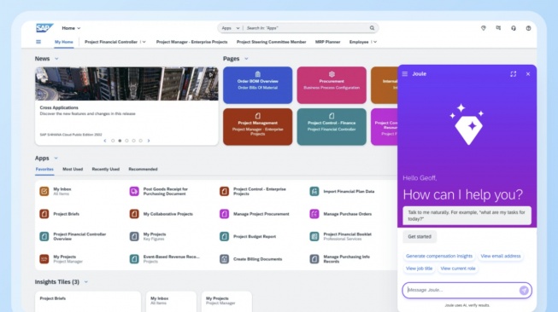The width and height of the screenshot is (558, 312).
Task: Select the Recently Used apps tab
Action: point(106,170)
